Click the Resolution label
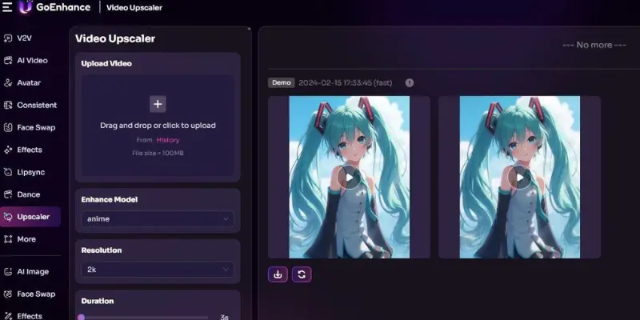Image resolution: width=640 pixels, height=320 pixels. 102,250
